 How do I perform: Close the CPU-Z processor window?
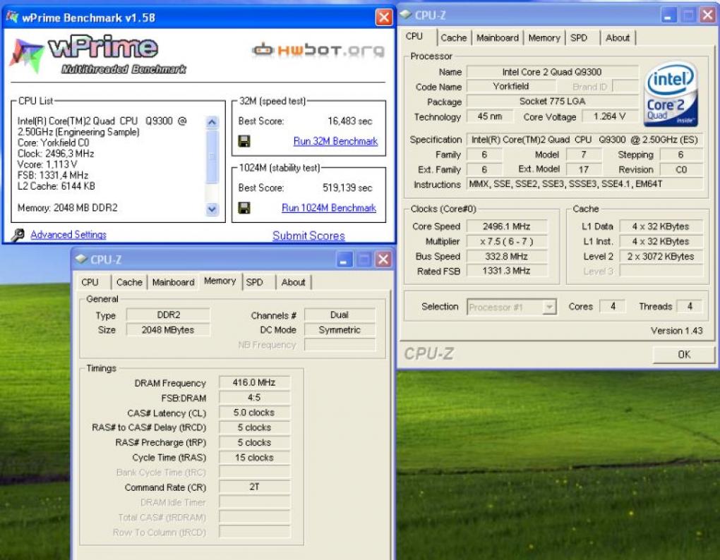[707, 15]
